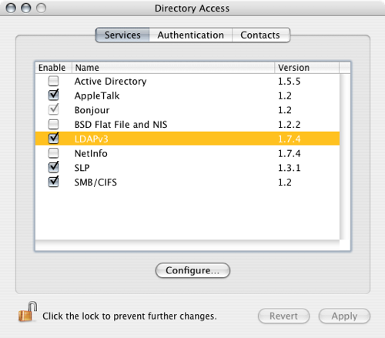Click the Revert button
This screenshot has height=338, width=385.
click(x=283, y=316)
